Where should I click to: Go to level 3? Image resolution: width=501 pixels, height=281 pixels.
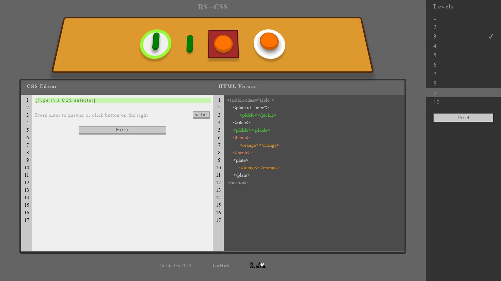pos(463,37)
